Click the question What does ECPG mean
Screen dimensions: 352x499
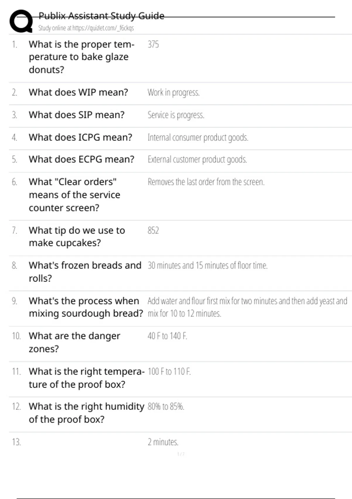pos(81,159)
